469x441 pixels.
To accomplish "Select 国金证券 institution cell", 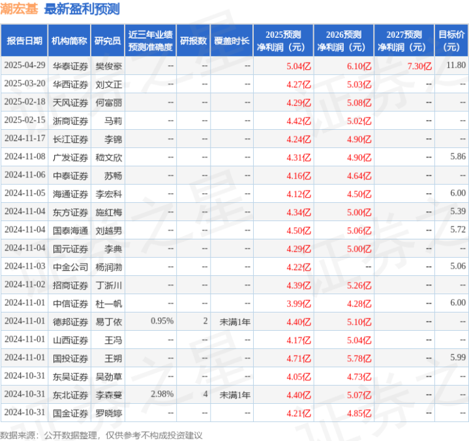I will point(70,413).
